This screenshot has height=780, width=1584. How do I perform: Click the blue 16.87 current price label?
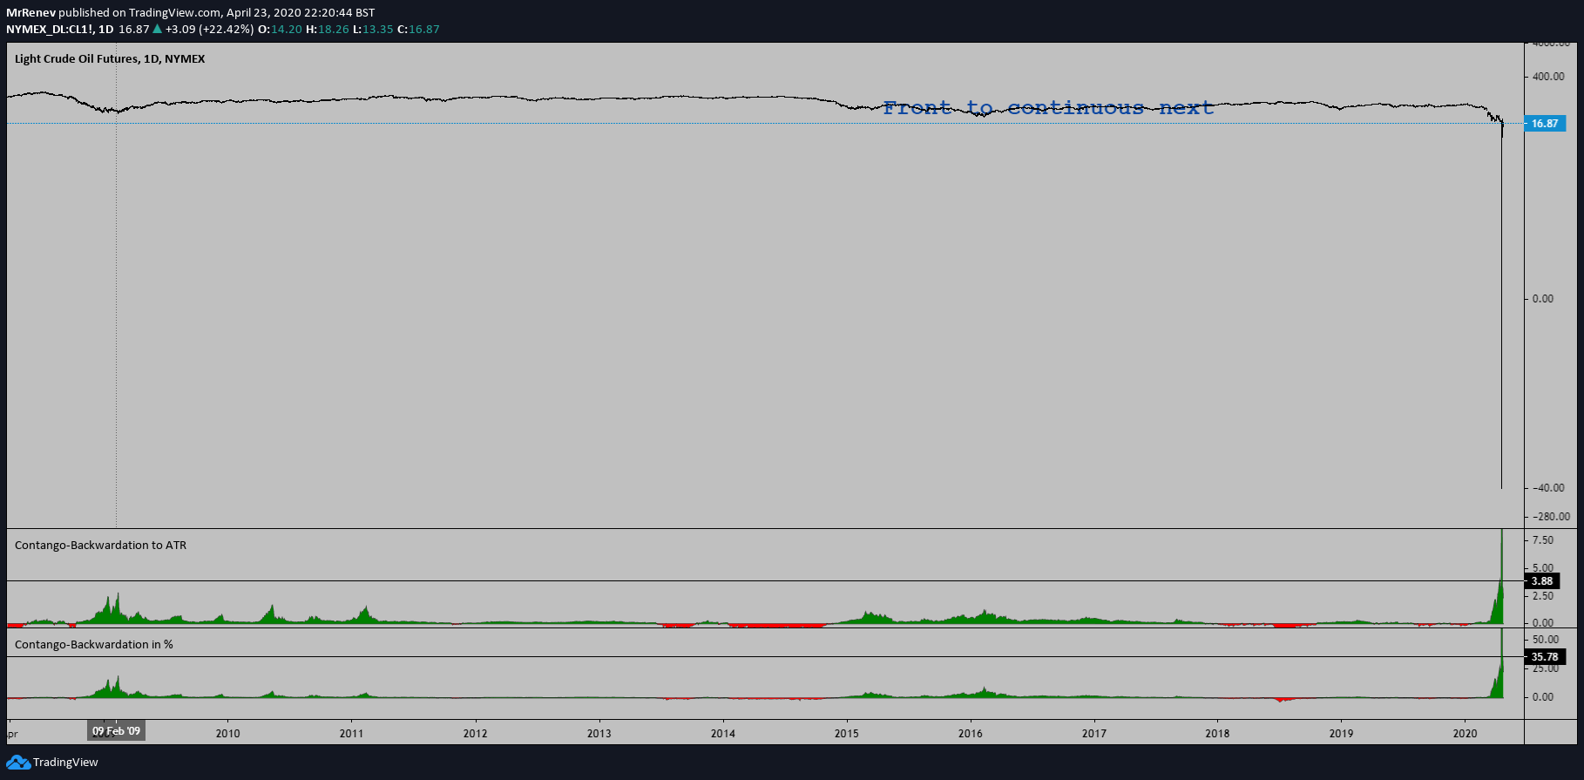pyautogui.click(x=1545, y=124)
